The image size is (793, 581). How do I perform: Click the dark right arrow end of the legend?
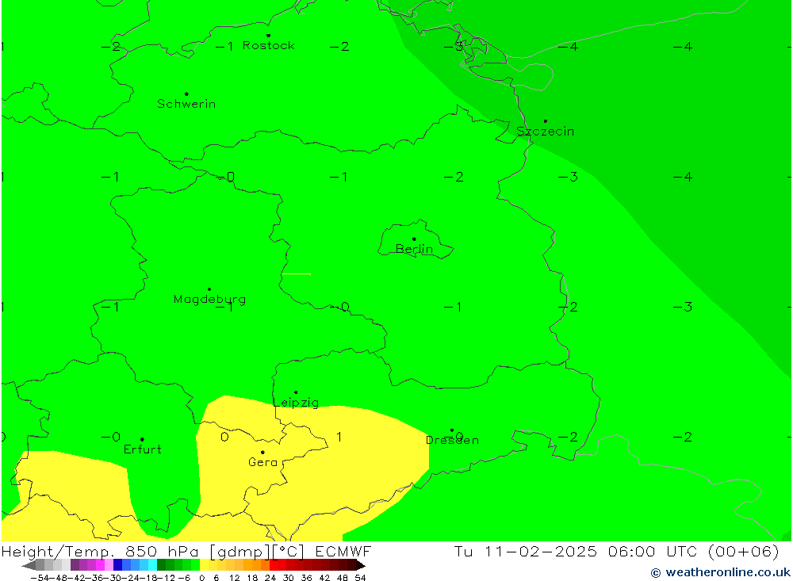(x=359, y=565)
